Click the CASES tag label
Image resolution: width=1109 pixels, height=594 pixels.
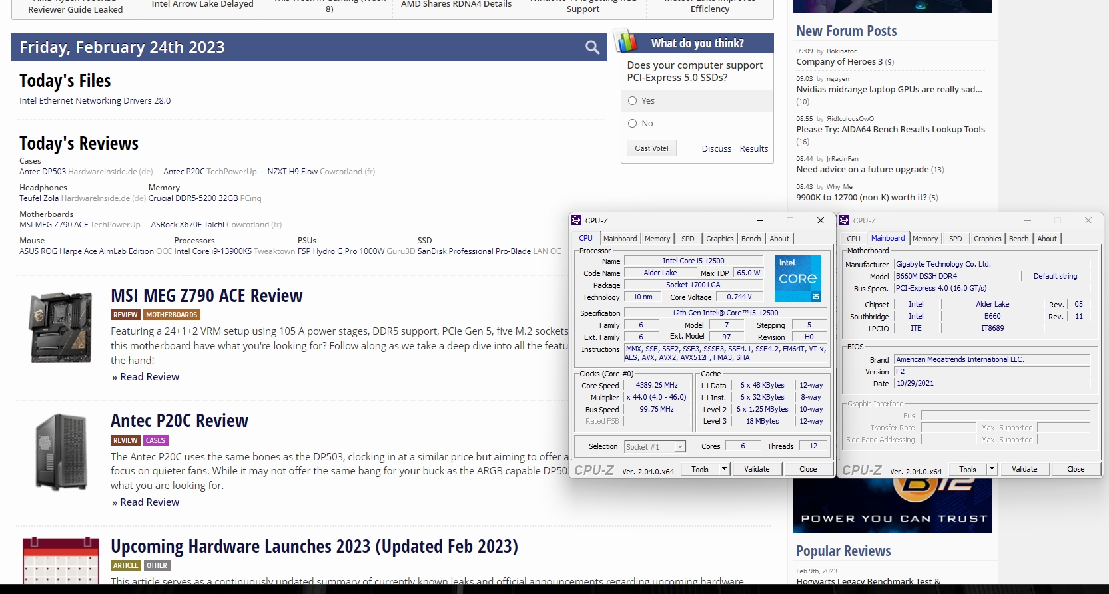click(155, 440)
